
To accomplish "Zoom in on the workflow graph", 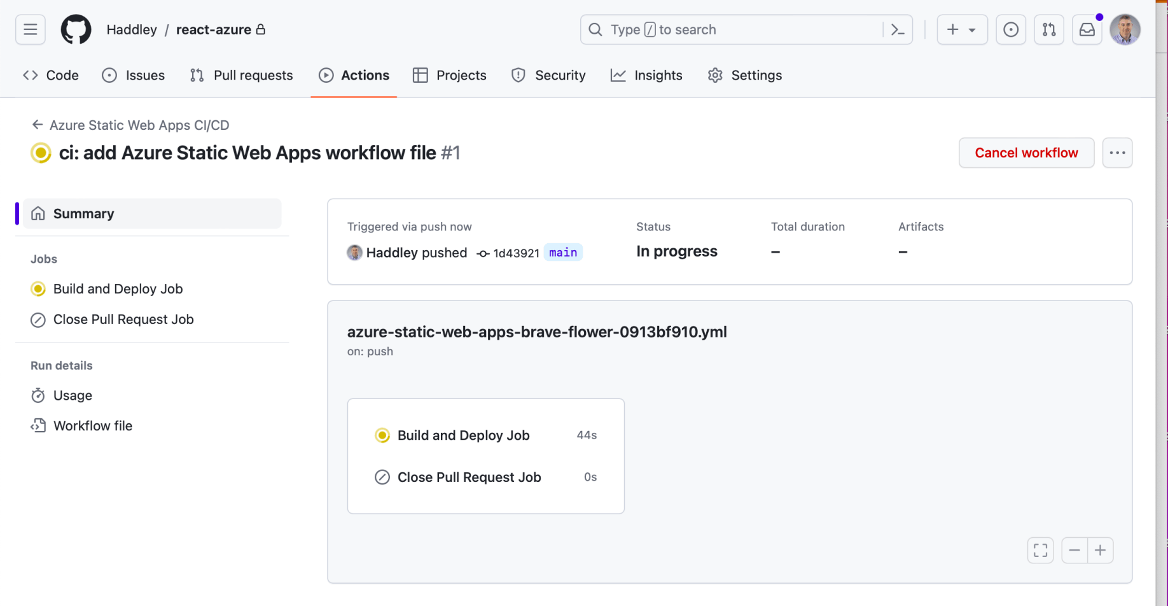I will (x=1100, y=550).
